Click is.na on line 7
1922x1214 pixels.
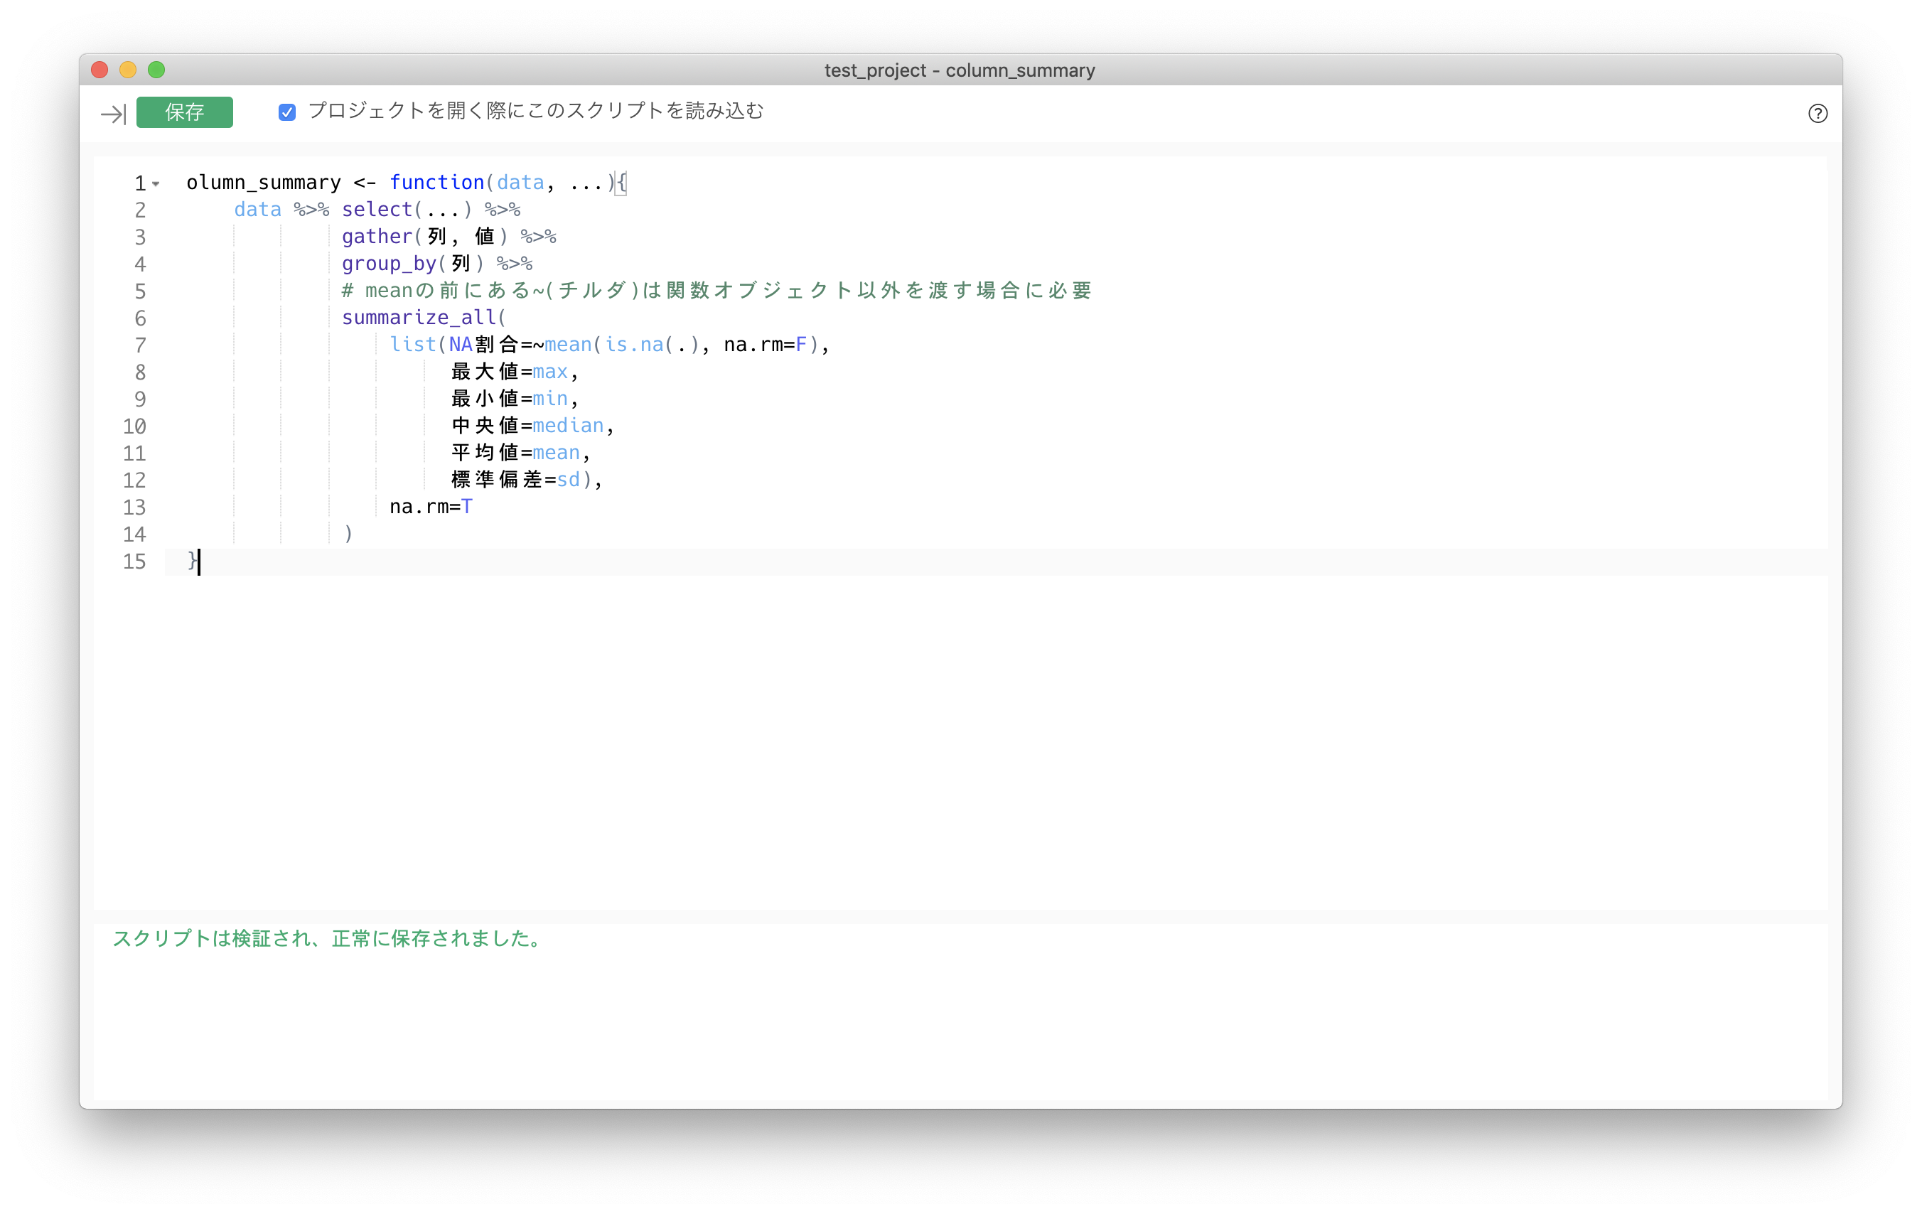tap(634, 345)
